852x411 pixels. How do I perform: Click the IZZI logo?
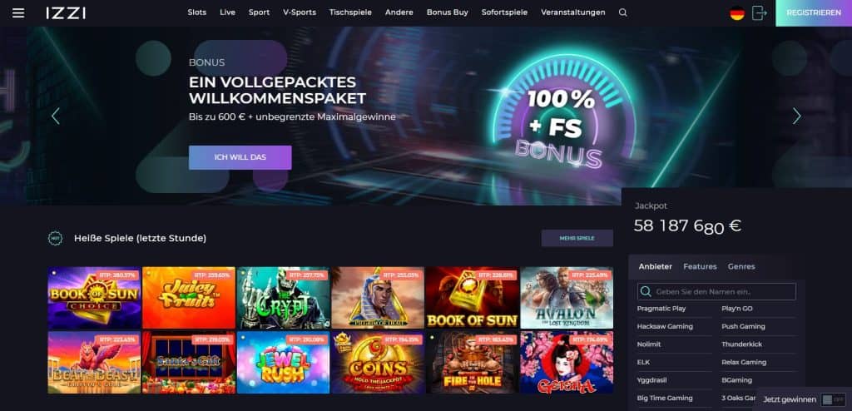[66, 12]
